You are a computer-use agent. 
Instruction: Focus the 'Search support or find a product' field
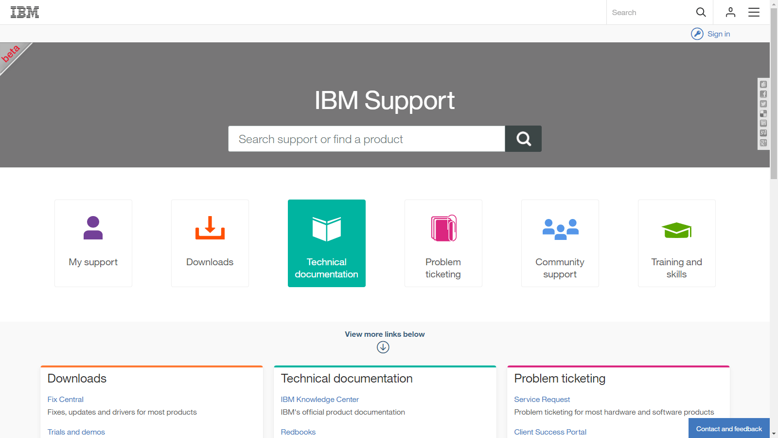point(367,139)
